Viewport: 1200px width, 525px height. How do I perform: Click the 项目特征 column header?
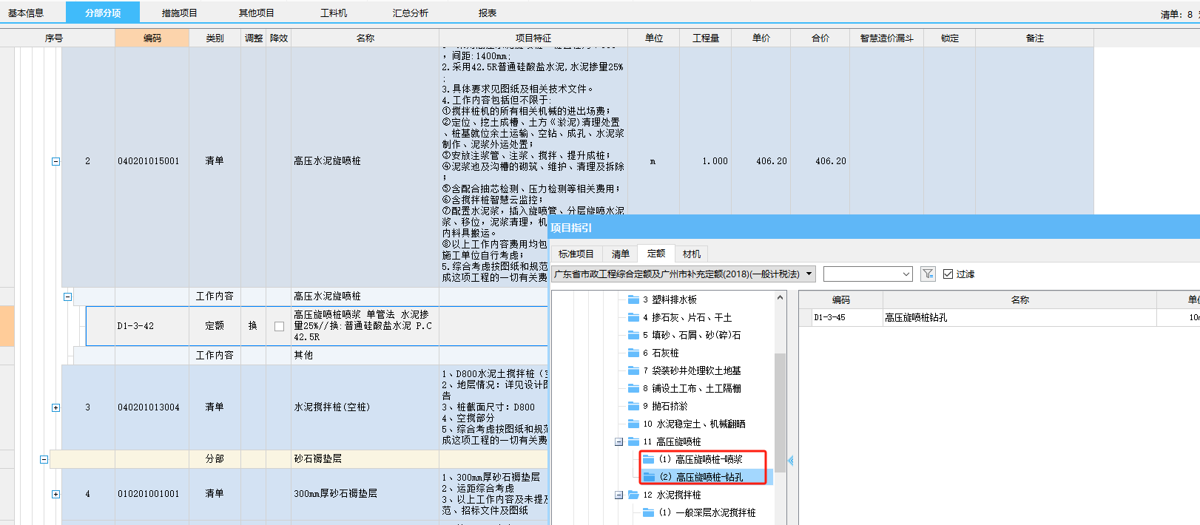(533, 38)
